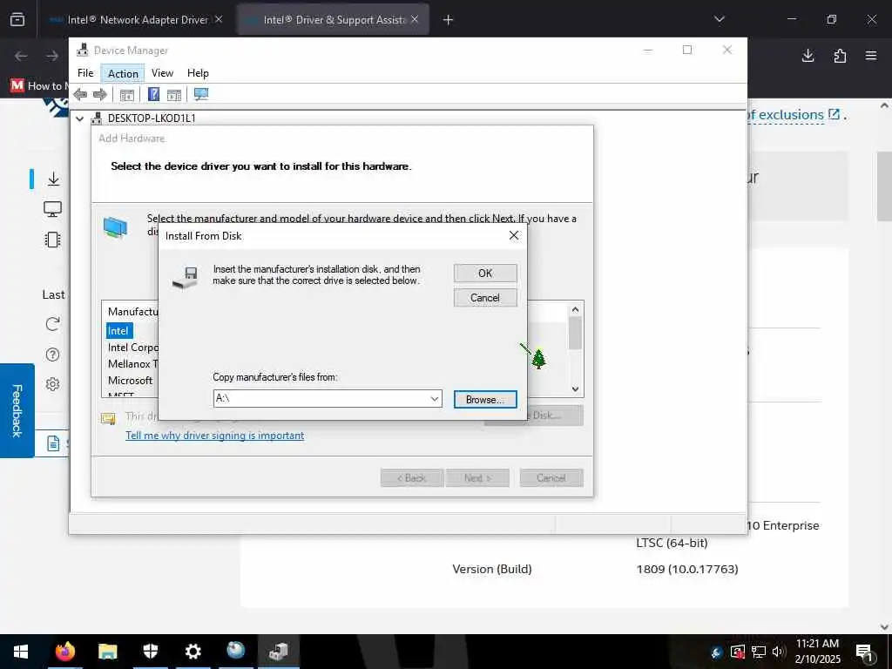Open network status tray icon

pos(758,652)
